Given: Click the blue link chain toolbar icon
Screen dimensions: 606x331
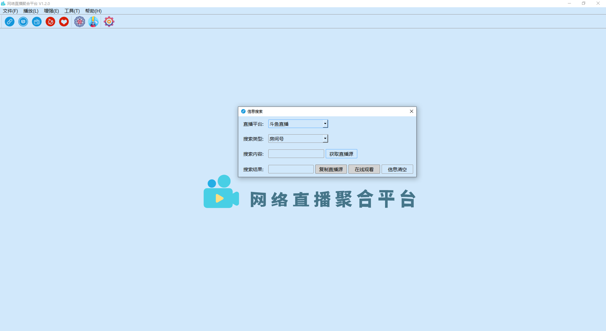Looking at the screenshot, I should (9, 22).
